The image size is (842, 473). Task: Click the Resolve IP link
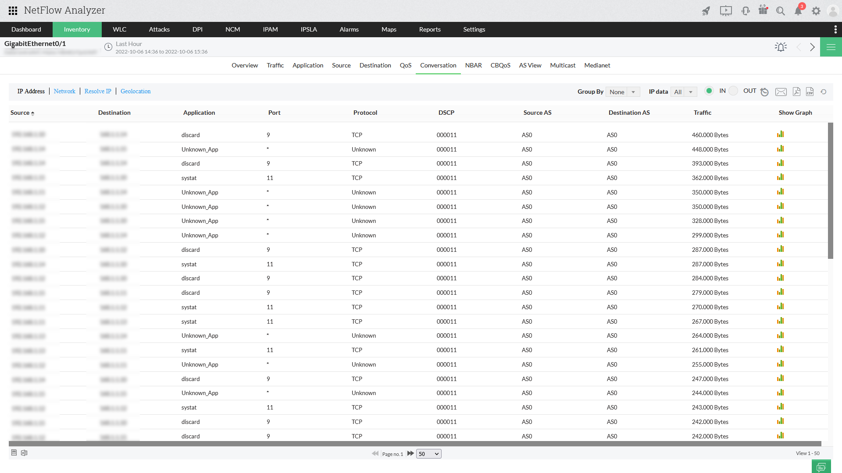[x=98, y=91]
